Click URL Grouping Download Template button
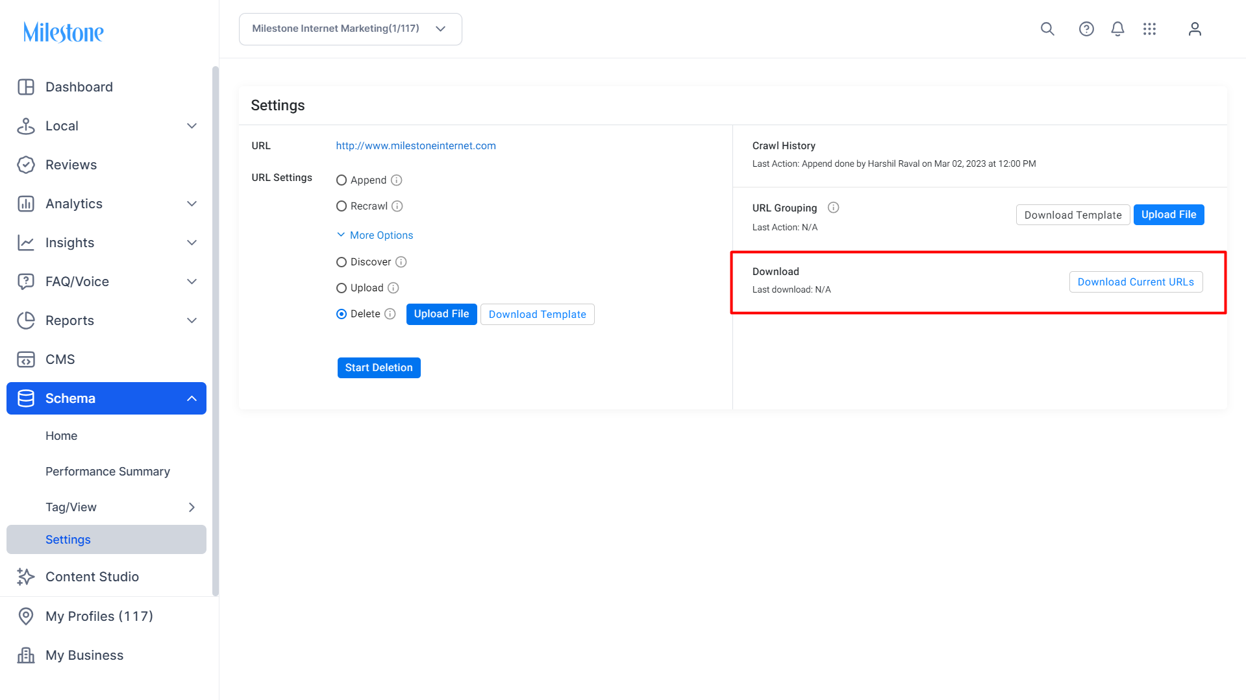 coord(1073,215)
